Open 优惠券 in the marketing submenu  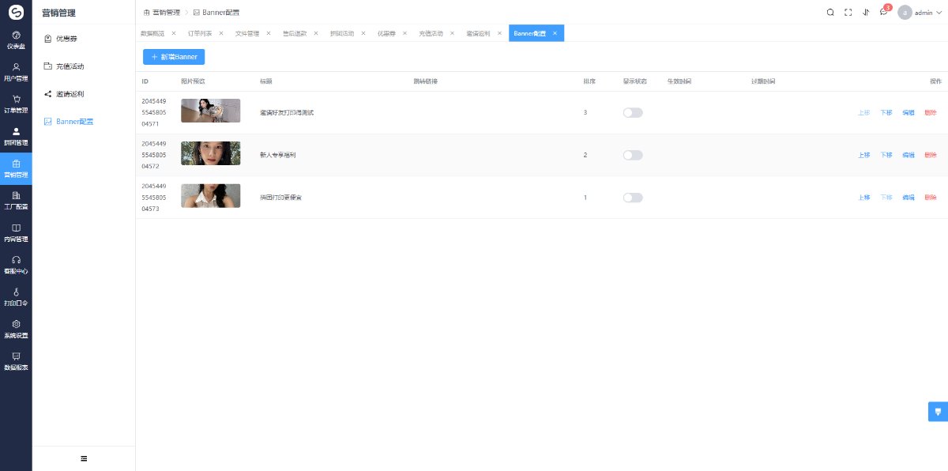84,38
